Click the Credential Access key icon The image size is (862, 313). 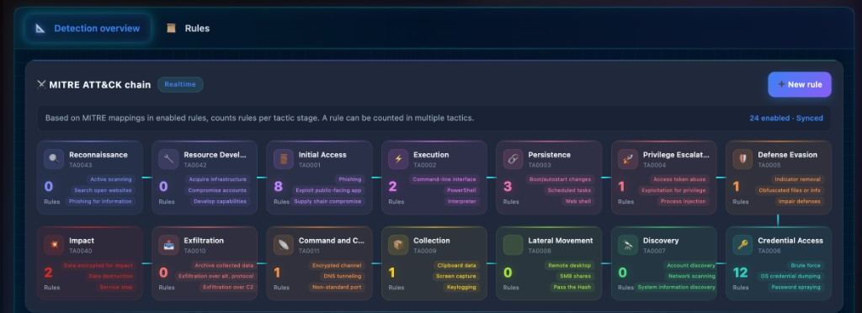pyautogui.click(x=742, y=245)
